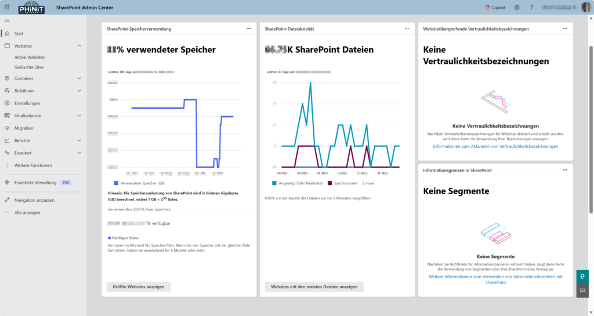Screen dimensions: 594x316
Task: Click the feedback chat icon at bottom right
Action: click(x=582, y=290)
